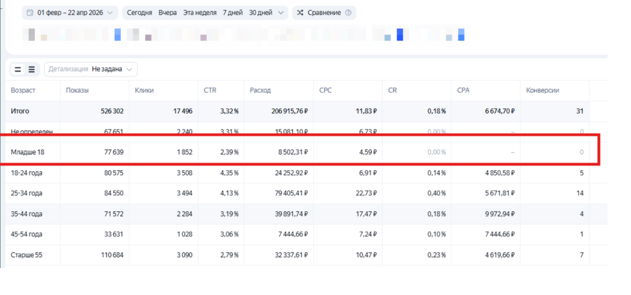
Task: Open the help question icon near Сравнение
Action: (348, 12)
